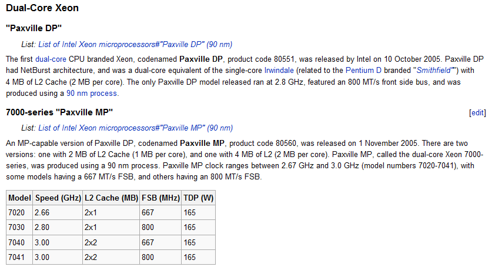Screen dimensions: 492x270
Task: Click the Speed (GHz) column header
Action: (x=58, y=198)
